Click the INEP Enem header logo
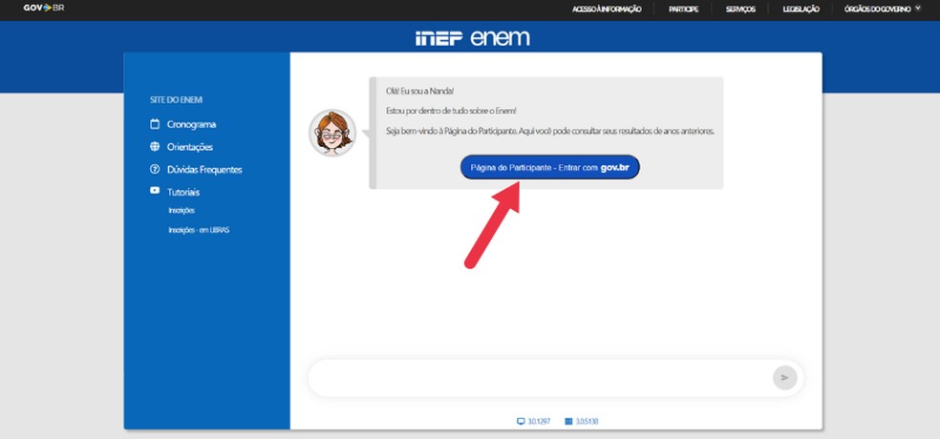This screenshot has width=940, height=439. [x=473, y=38]
